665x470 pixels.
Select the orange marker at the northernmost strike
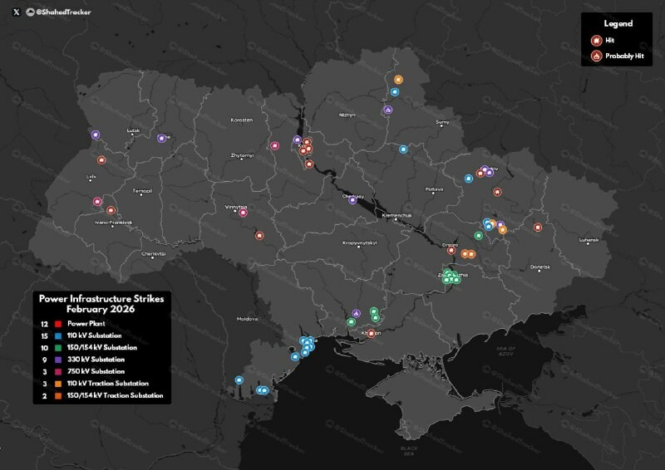pyautogui.click(x=398, y=80)
